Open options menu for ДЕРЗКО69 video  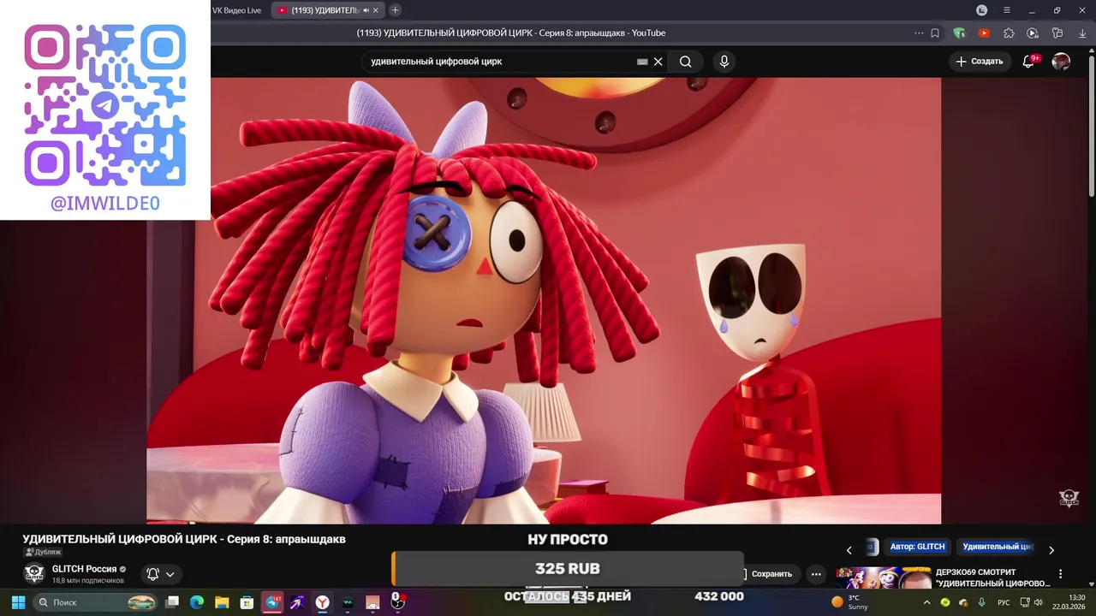click(x=1061, y=574)
